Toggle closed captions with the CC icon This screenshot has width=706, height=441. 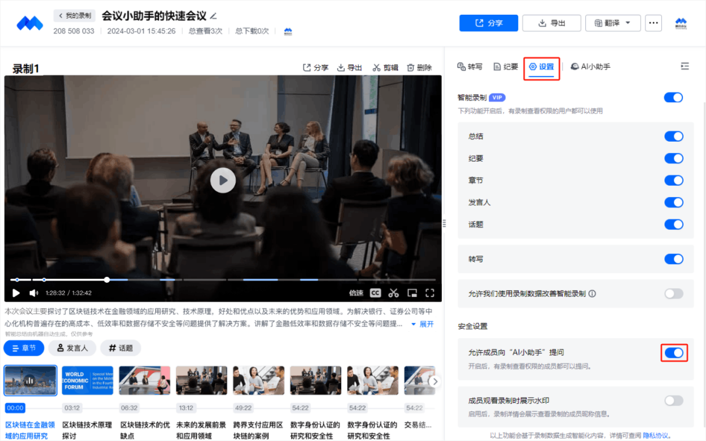coord(375,293)
